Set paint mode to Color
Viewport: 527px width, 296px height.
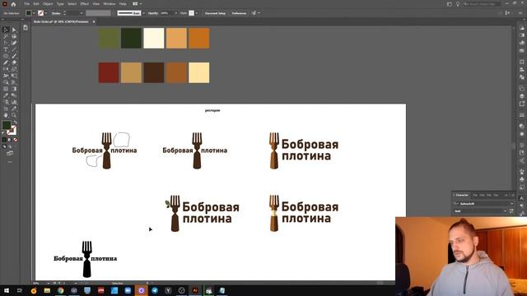4,140
